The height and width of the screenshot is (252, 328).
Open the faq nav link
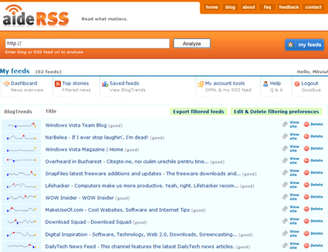click(267, 7)
